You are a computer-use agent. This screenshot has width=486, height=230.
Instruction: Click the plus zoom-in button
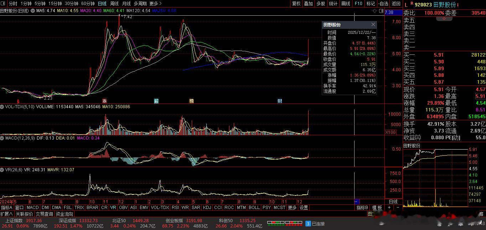[389, 208]
